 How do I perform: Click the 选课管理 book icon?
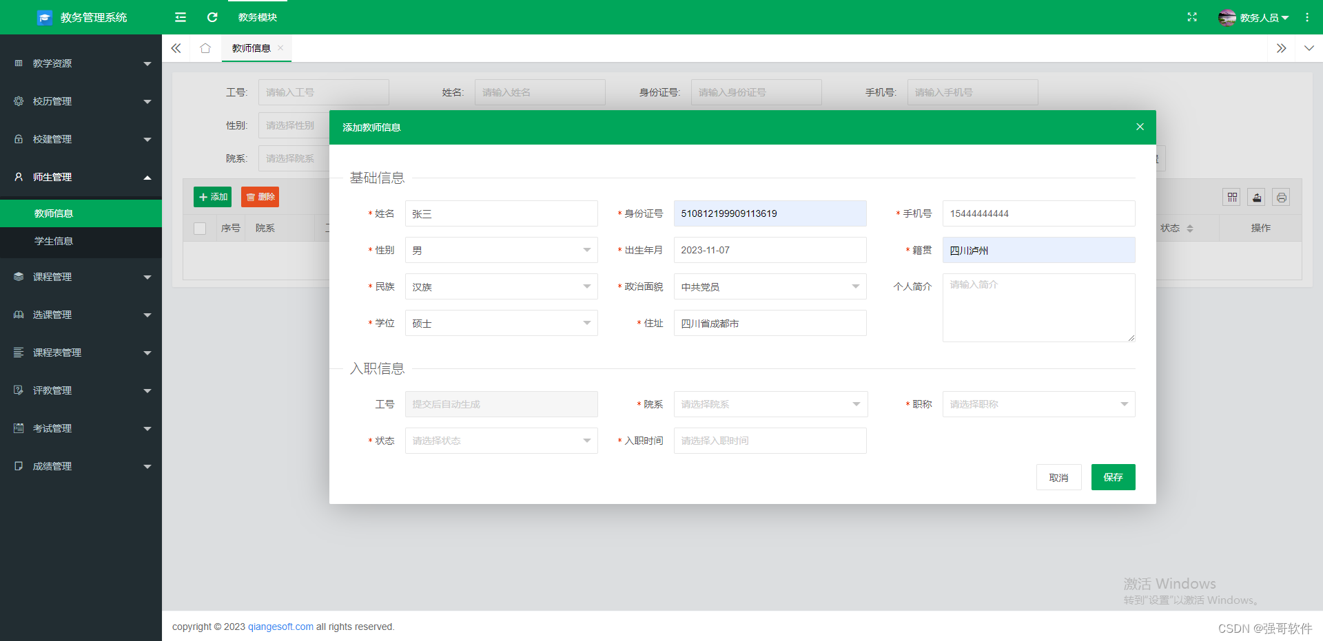click(19, 315)
